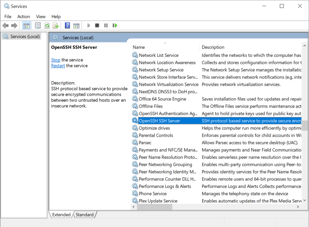Toggle the Show/Hide Action Pane icon
This screenshot has height=227, width=309.
[x=76, y=25]
